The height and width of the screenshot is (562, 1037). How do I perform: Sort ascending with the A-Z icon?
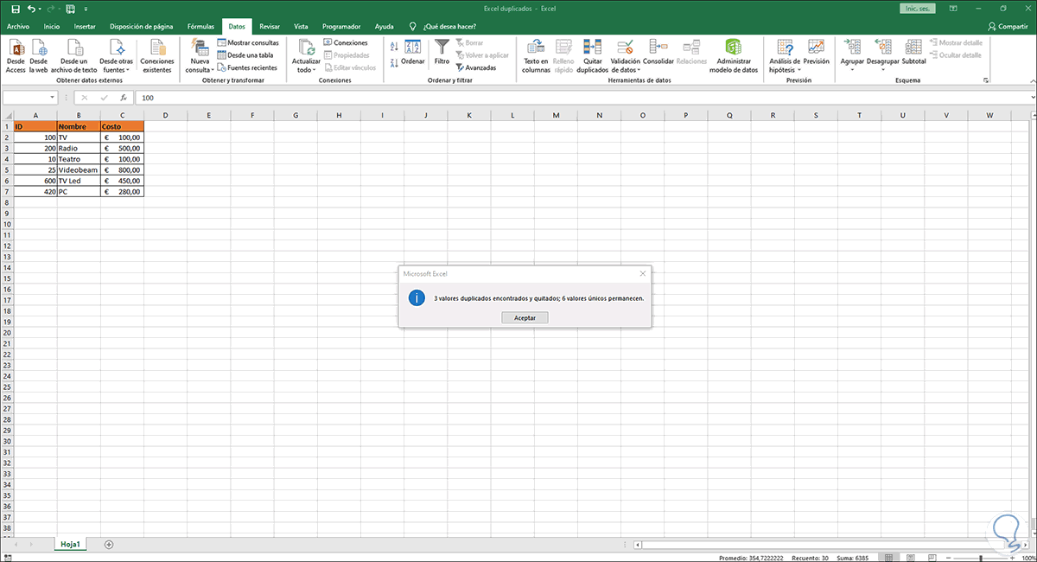pos(394,47)
